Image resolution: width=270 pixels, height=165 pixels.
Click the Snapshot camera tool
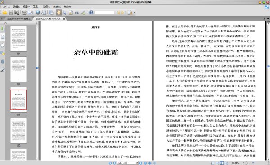coord(77,13)
